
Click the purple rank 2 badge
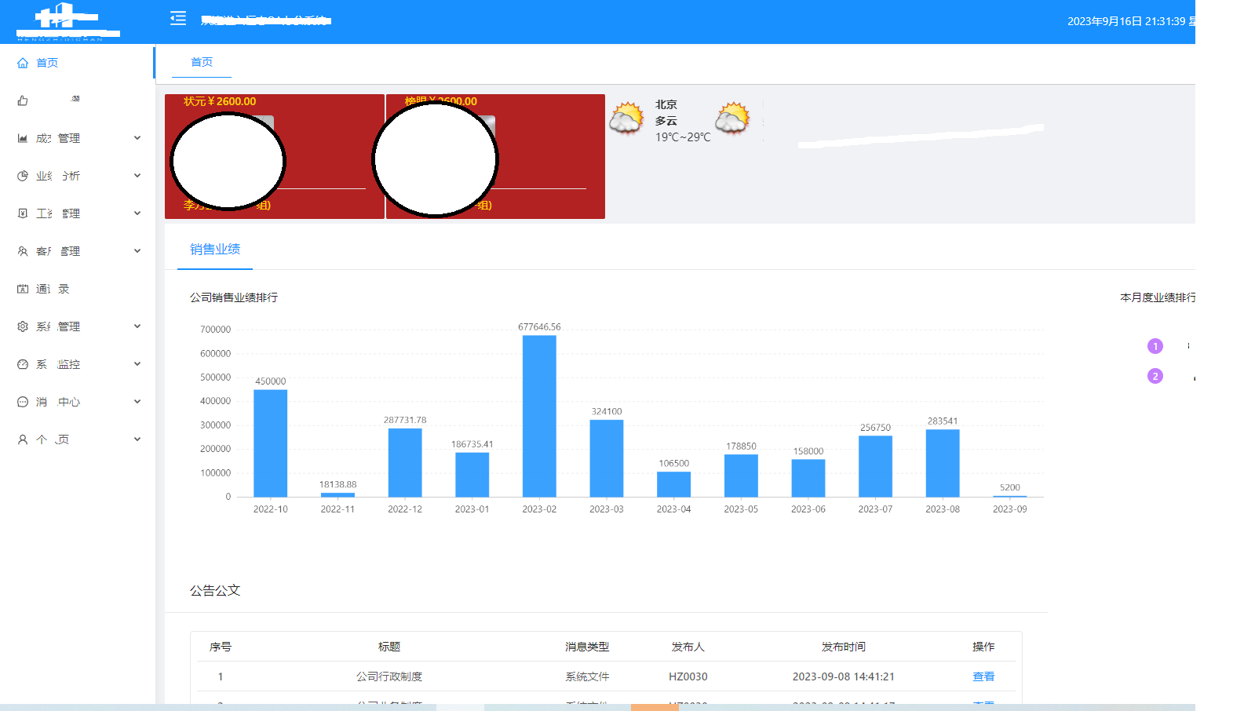point(1155,376)
